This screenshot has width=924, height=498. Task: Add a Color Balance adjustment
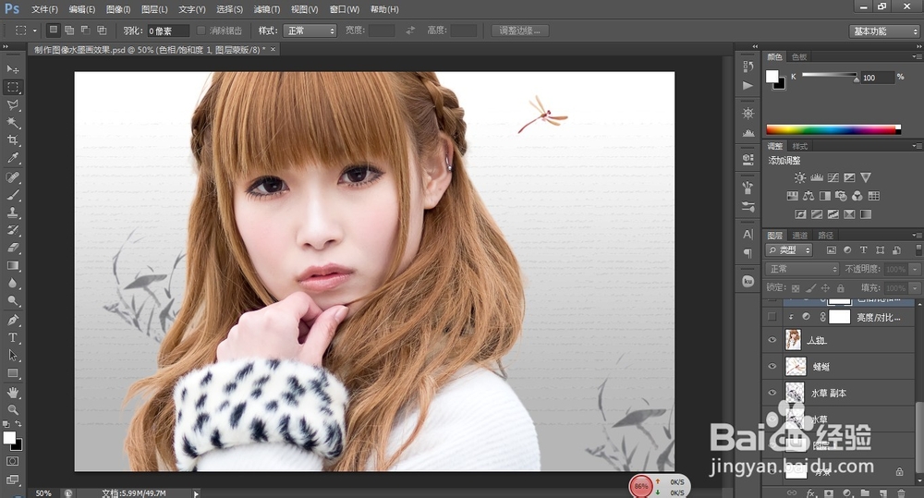coord(808,196)
